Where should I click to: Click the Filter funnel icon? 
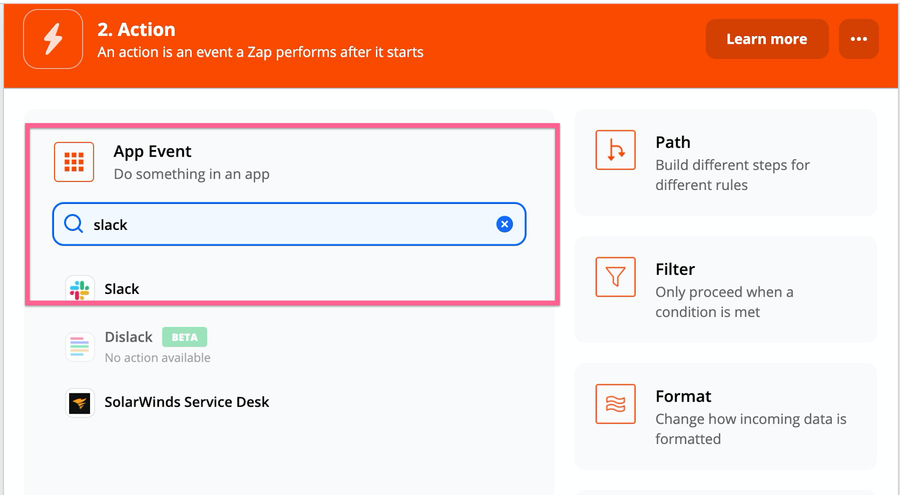pyautogui.click(x=615, y=277)
